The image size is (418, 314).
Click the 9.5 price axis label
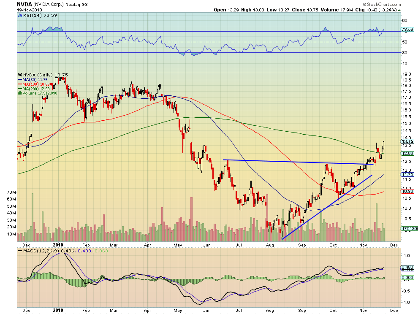408,219
